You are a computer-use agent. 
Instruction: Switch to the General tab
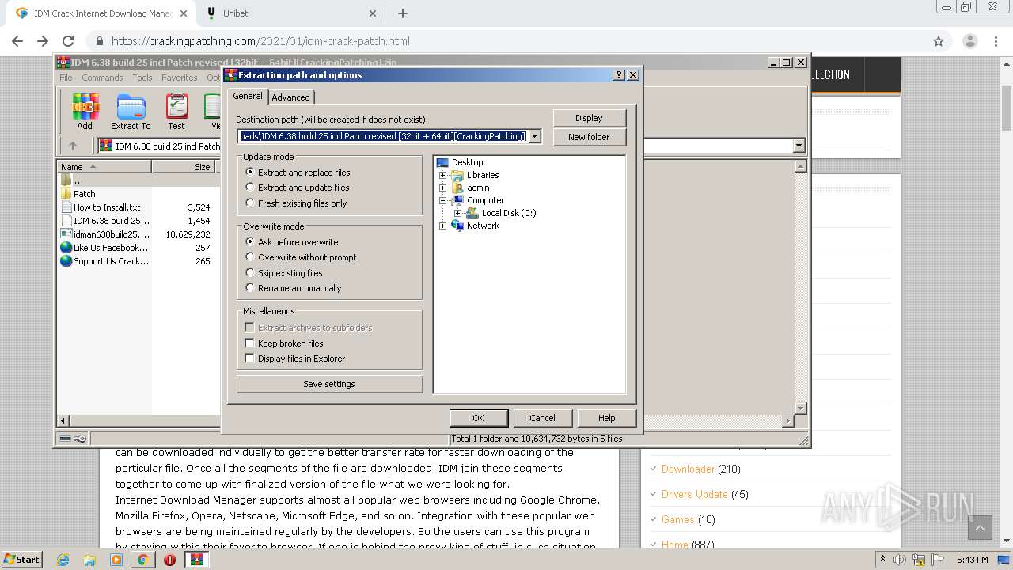click(248, 96)
